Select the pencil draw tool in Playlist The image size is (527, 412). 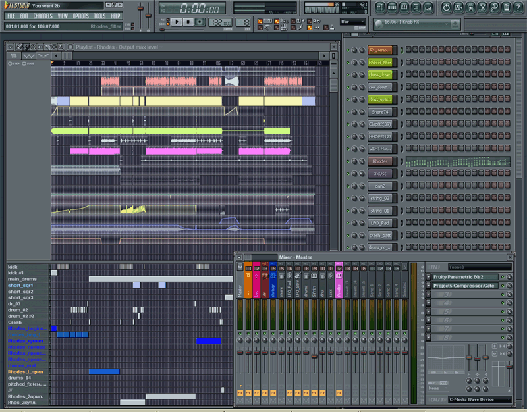20,47
